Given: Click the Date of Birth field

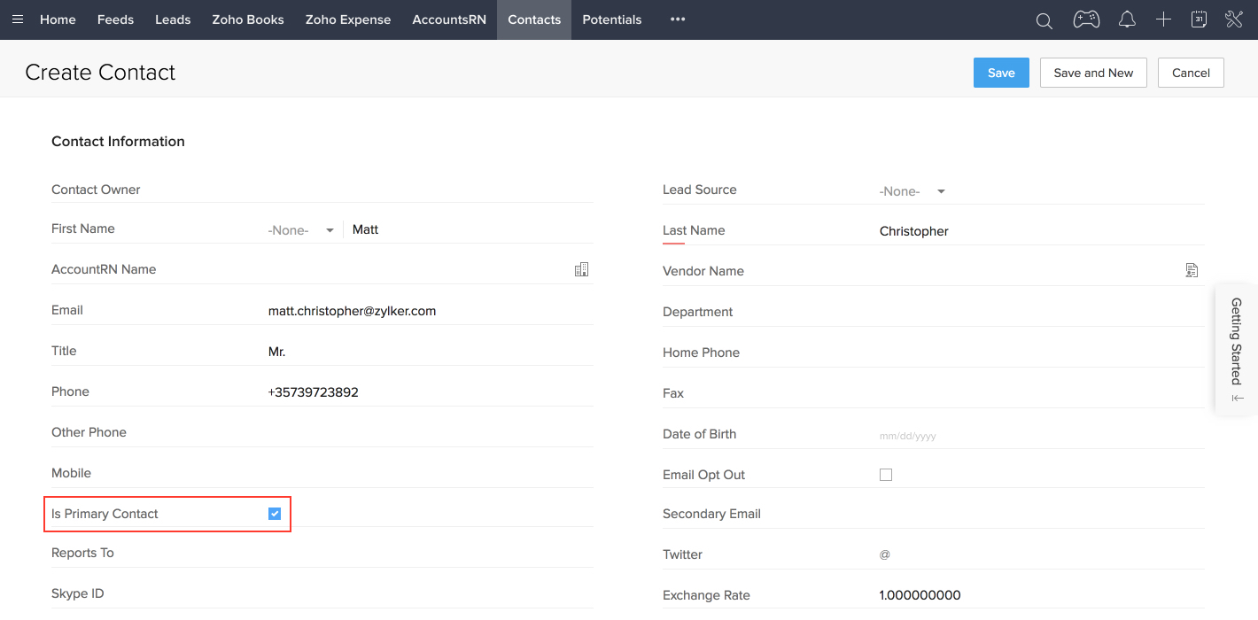Looking at the screenshot, I should click(x=908, y=435).
